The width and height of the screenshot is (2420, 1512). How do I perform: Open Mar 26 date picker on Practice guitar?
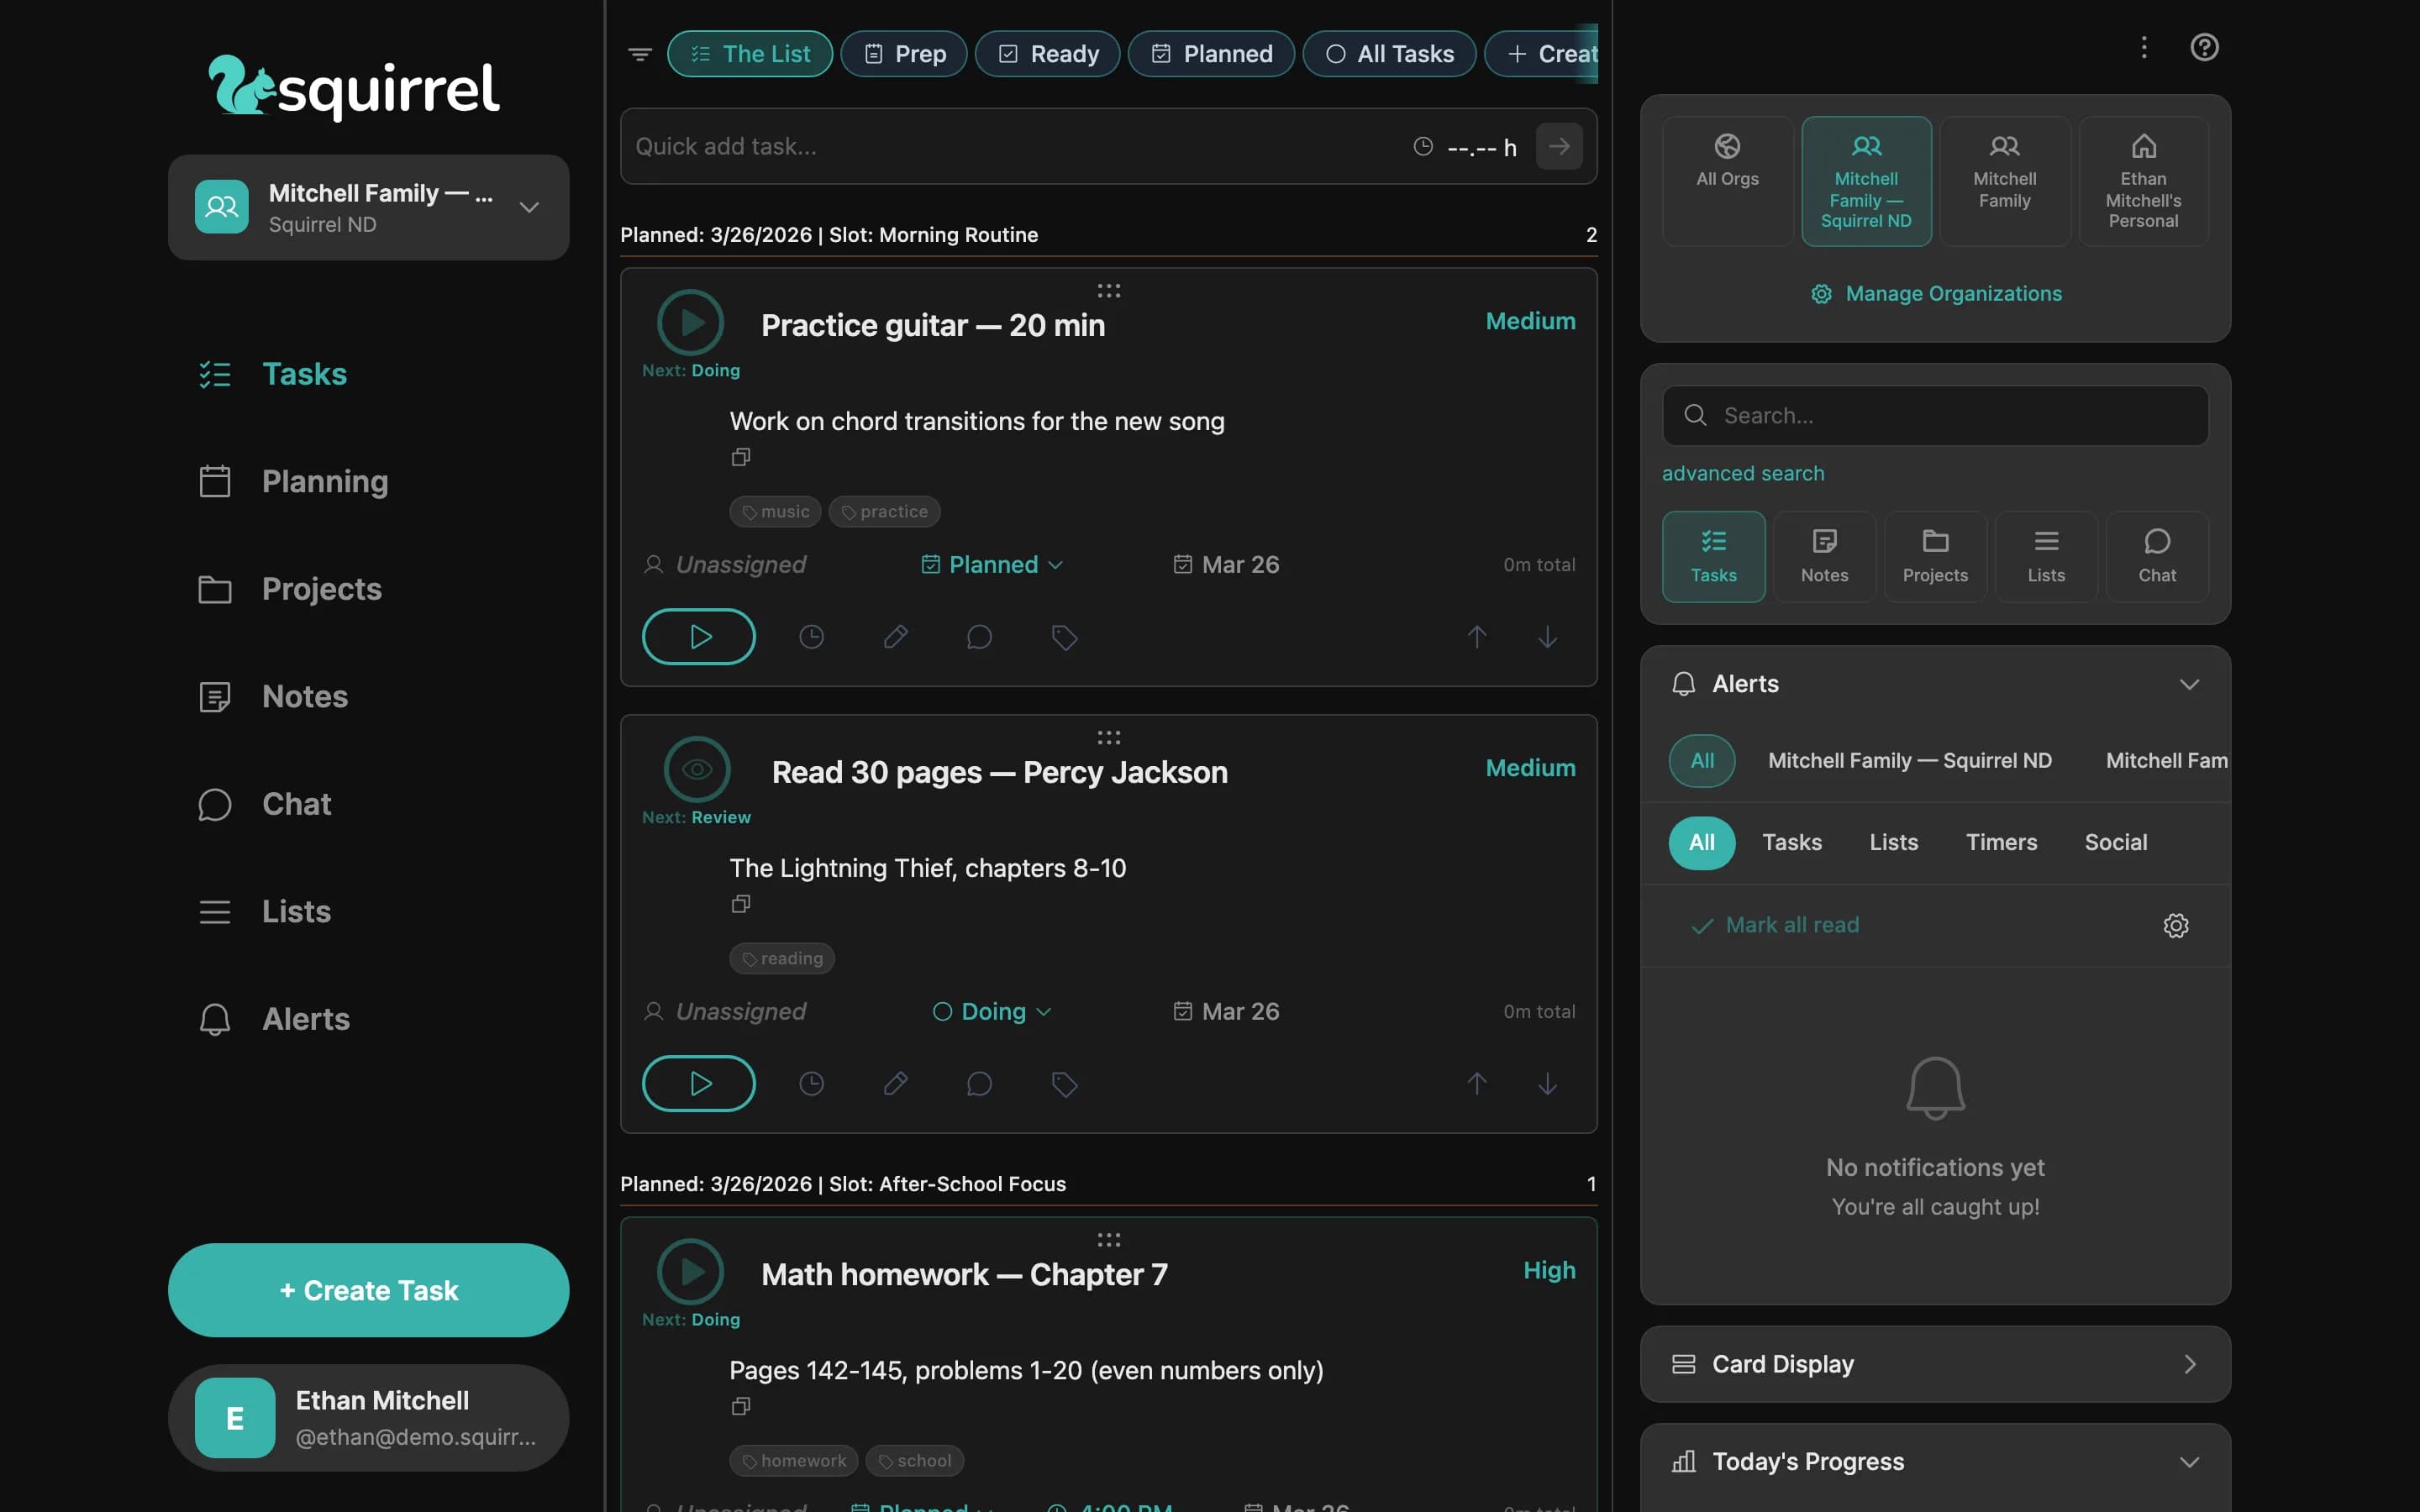1226,565
